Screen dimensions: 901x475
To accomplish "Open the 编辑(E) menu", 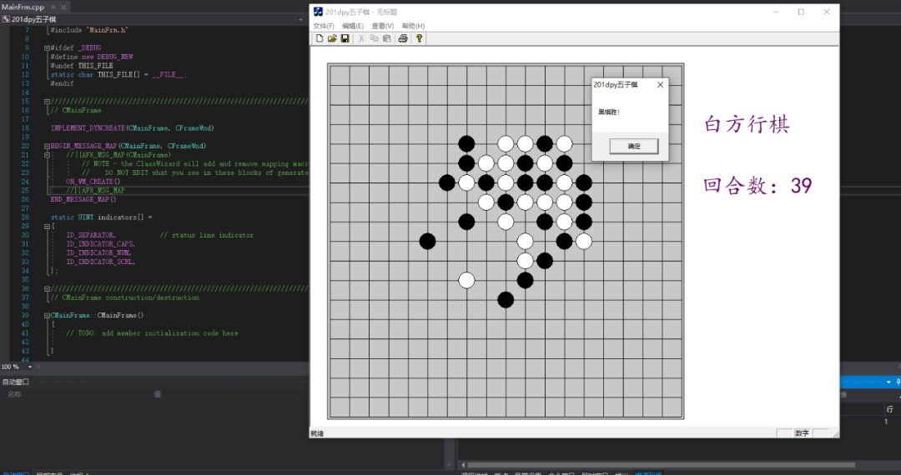I will tap(353, 26).
